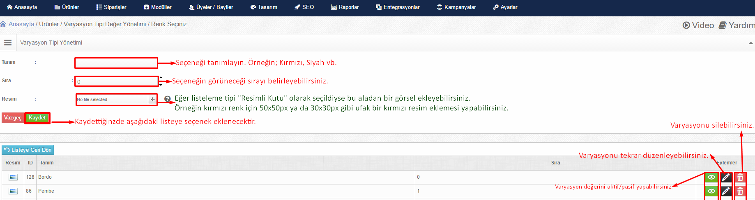Click ID 128 in the table
Viewport: 755px width, 200px height.
30,177
